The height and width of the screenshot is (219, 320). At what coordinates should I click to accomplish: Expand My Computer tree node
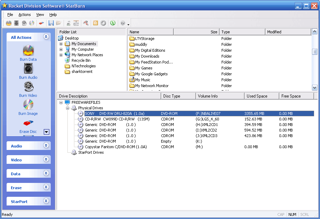[61, 49]
